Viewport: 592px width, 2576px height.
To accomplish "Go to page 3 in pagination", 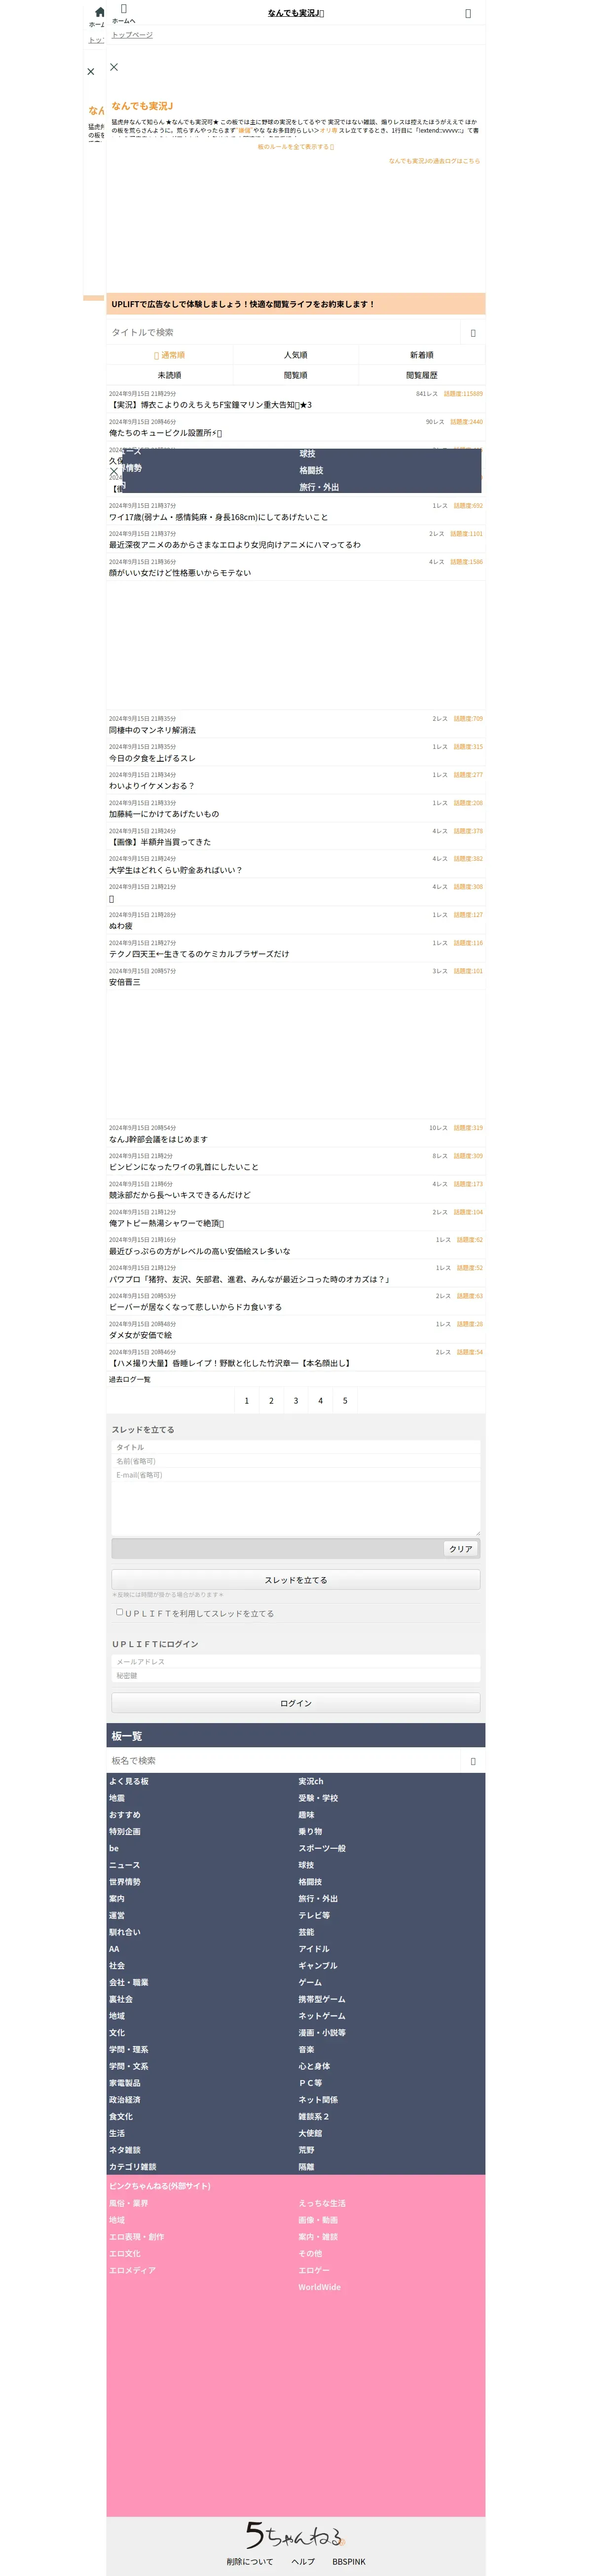I will click(x=296, y=1401).
